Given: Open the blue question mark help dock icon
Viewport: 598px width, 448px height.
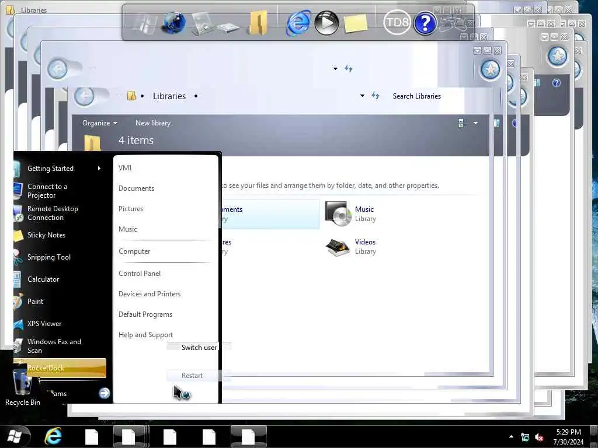Looking at the screenshot, I should (x=425, y=23).
